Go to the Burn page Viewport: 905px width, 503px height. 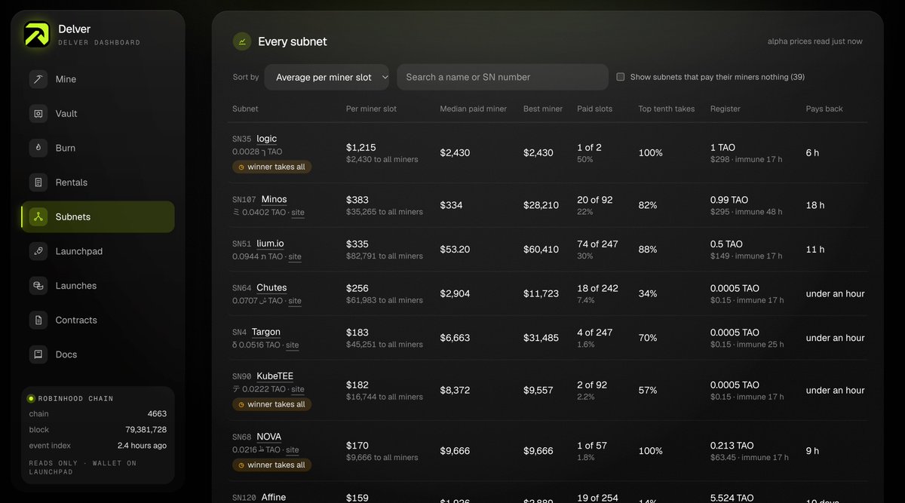[x=98, y=148]
